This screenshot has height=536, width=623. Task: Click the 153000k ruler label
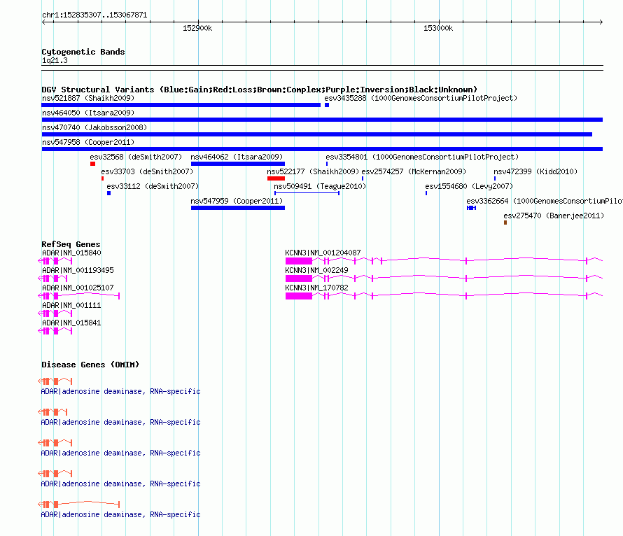point(438,29)
